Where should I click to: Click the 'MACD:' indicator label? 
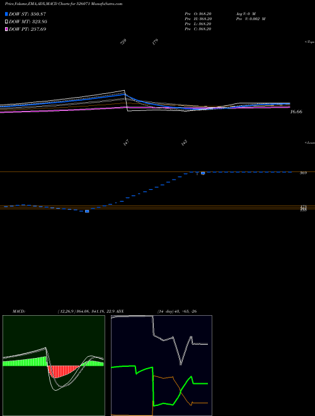(x=19, y=311)
